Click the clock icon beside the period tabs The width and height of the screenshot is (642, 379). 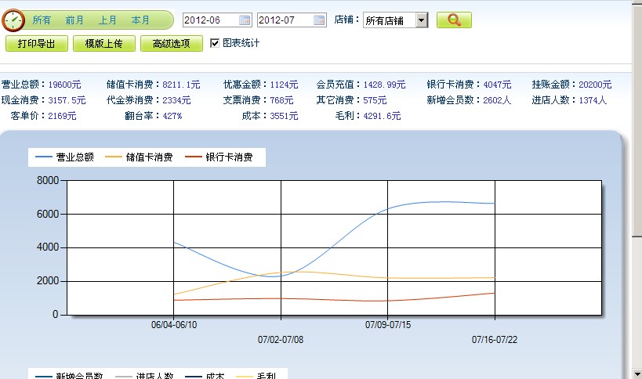13,20
